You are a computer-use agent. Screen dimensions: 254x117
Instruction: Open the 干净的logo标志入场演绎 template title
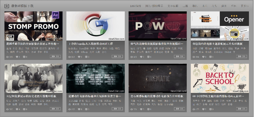[91, 44]
